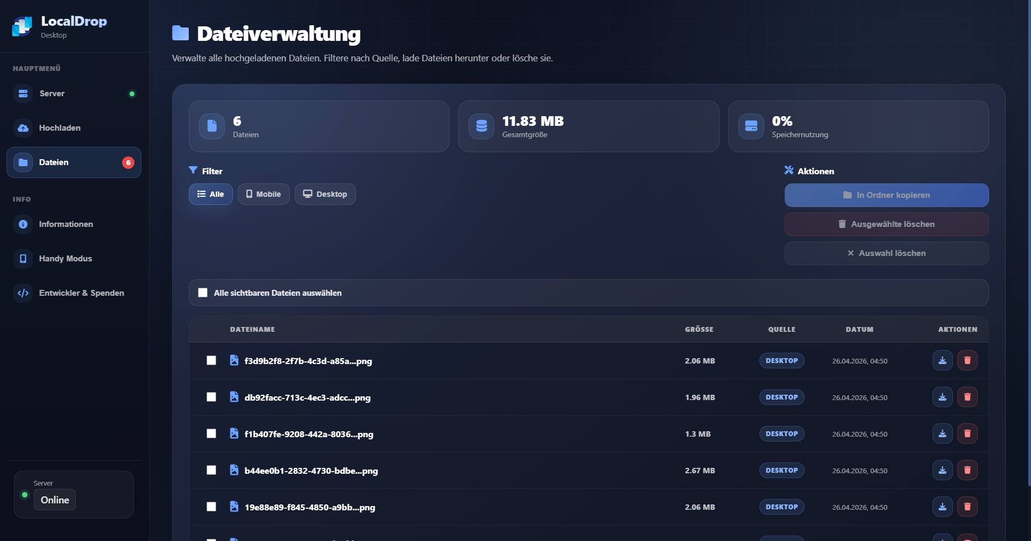Click the GRÖSSE column header
Viewport: 1031px width, 541px height.
[x=699, y=329]
